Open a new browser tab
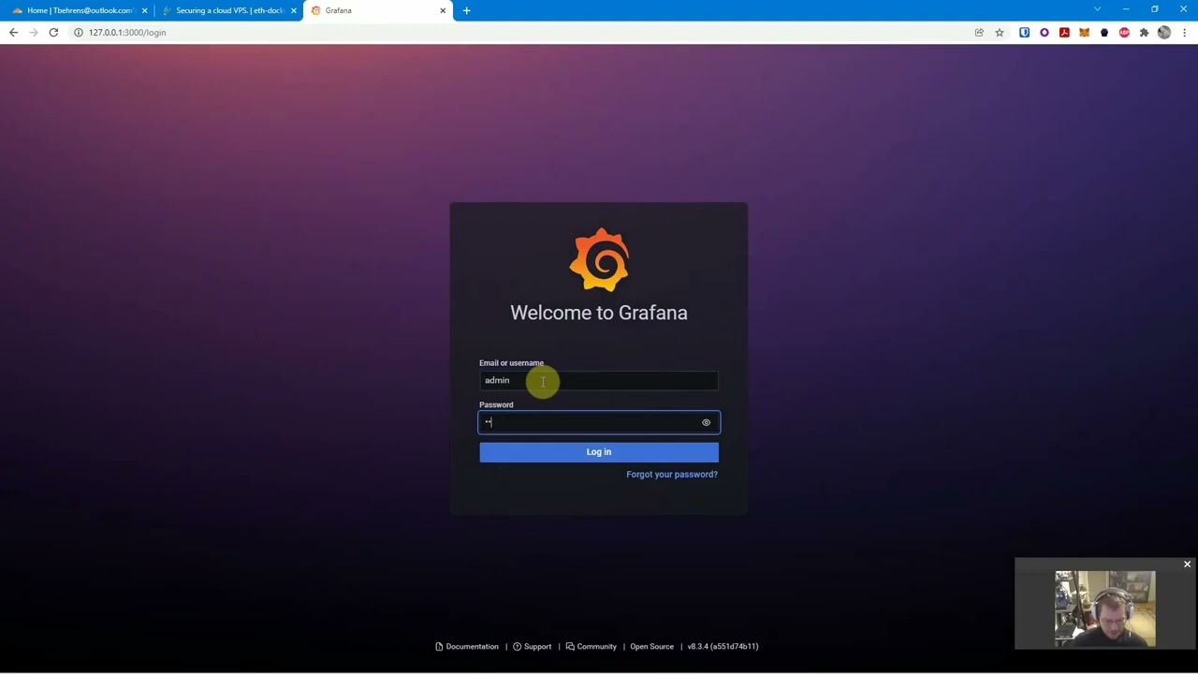1198x674 pixels. click(466, 10)
